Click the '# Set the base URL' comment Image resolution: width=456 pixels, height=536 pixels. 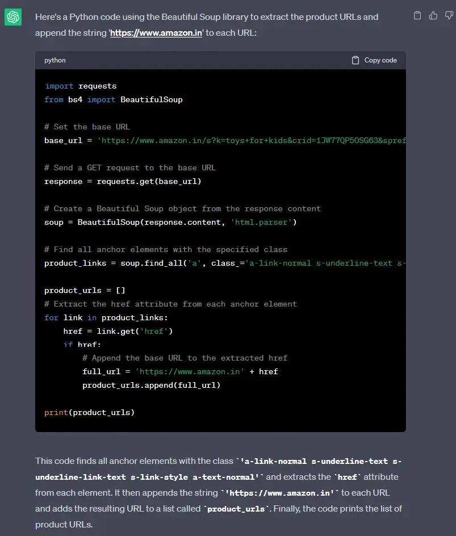pyautogui.click(x=87, y=127)
